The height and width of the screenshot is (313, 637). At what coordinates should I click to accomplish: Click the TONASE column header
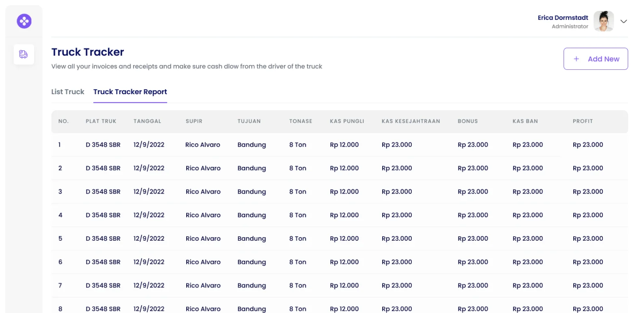pyautogui.click(x=301, y=121)
